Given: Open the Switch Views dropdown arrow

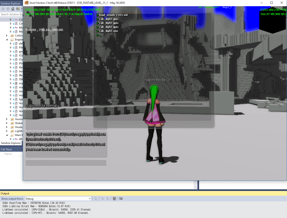Looking at the screenshot, I should [22, 9].
